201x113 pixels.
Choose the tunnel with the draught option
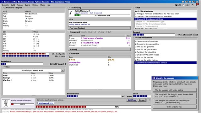(x=175, y=95)
